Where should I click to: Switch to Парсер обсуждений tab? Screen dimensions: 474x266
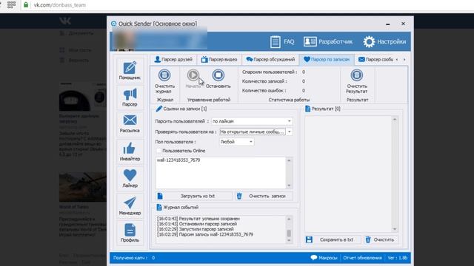[270, 59]
